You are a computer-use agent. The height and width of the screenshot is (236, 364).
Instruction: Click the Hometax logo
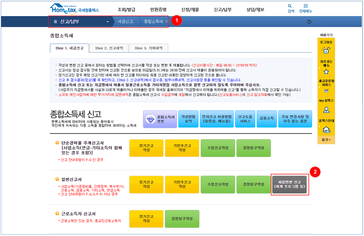click(x=74, y=9)
